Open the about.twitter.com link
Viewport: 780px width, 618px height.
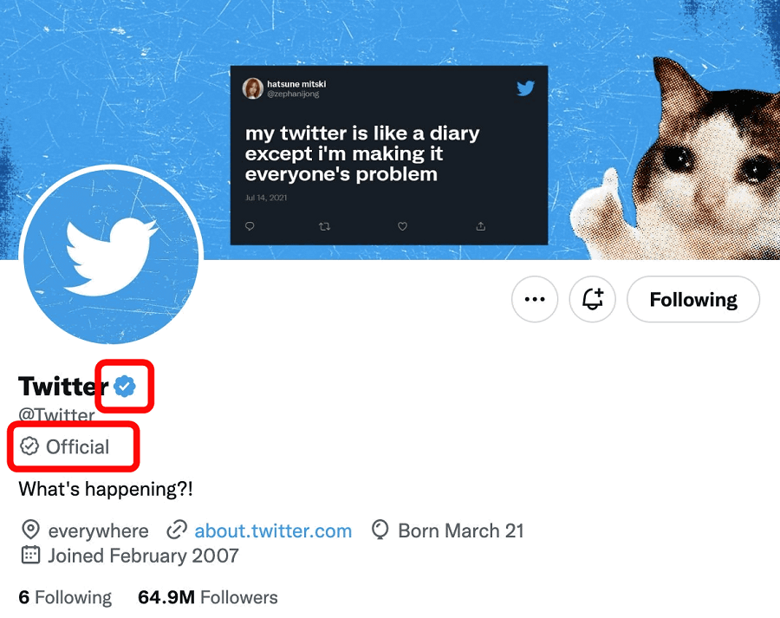(x=273, y=530)
